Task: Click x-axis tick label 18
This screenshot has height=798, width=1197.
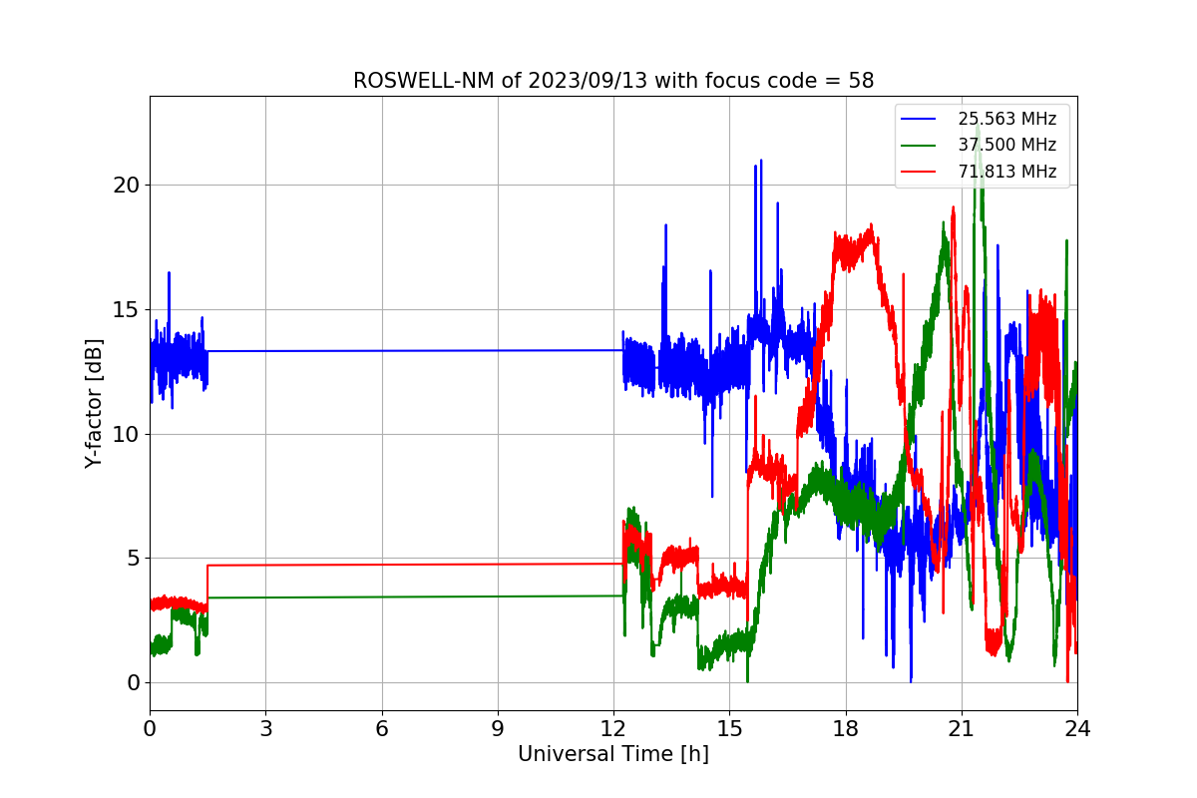Action: tap(846, 729)
